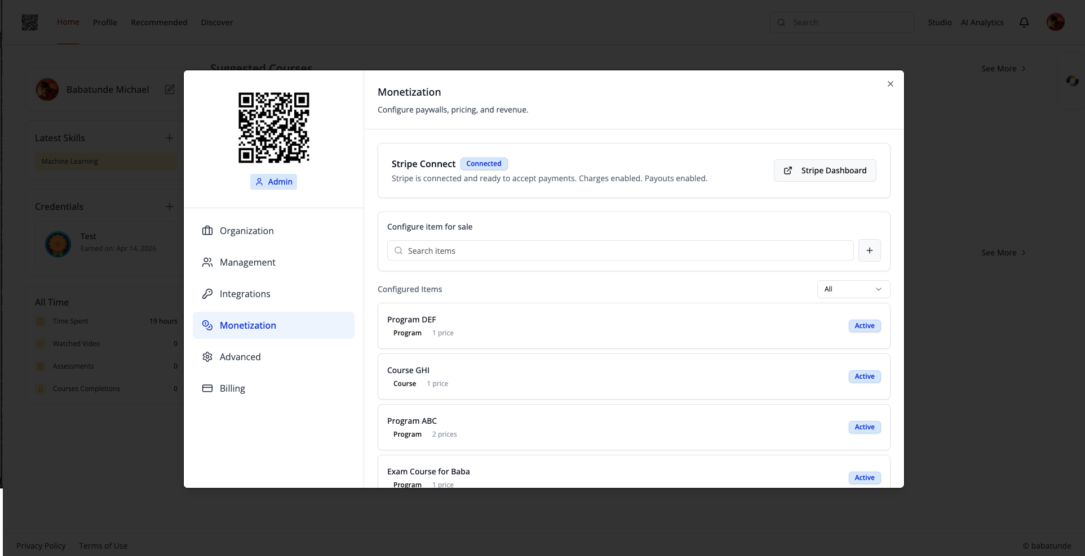Open Studio from the top bar
The width and height of the screenshot is (1085, 556).
[x=940, y=23]
